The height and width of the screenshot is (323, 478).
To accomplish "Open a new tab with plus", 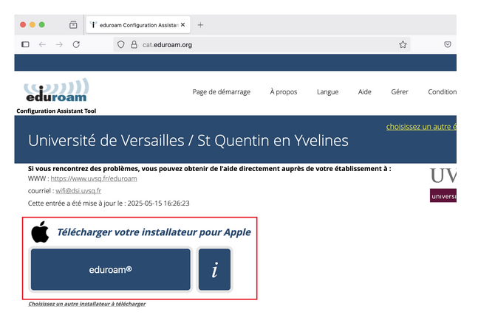I will coord(200,25).
